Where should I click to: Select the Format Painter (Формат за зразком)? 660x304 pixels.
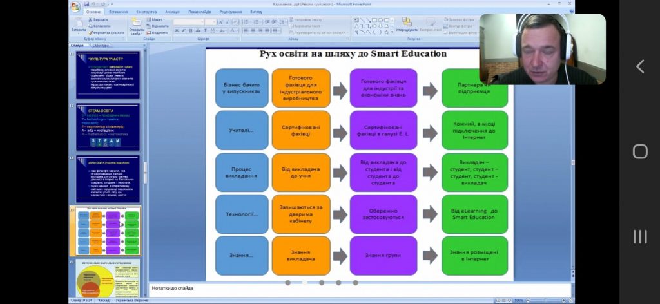[106, 32]
